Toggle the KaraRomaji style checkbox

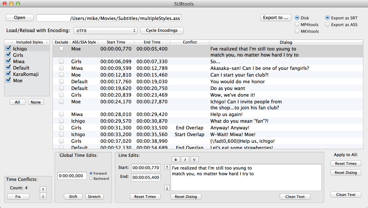tap(8, 74)
